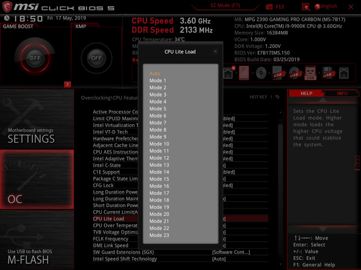
Task: Open the search magnifier icon
Action: pyautogui.click(x=306, y=7)
